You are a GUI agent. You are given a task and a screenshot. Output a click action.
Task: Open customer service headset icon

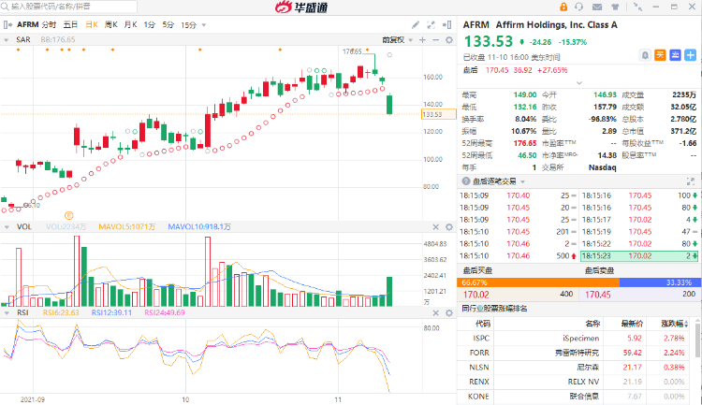[x=579, y=7]
